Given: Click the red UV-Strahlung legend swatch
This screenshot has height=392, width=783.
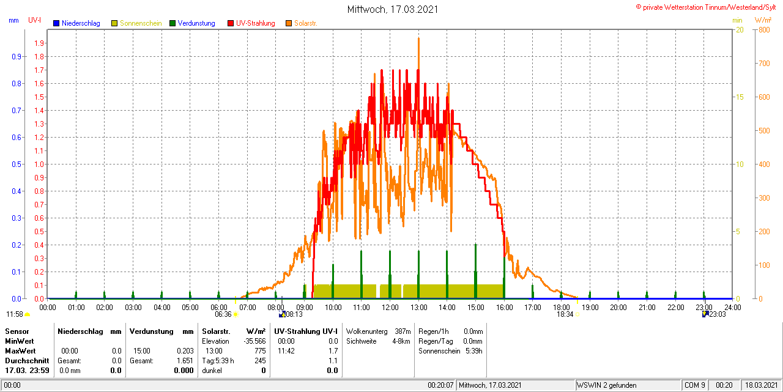Looking at the screenshot, I should (231, 23).
